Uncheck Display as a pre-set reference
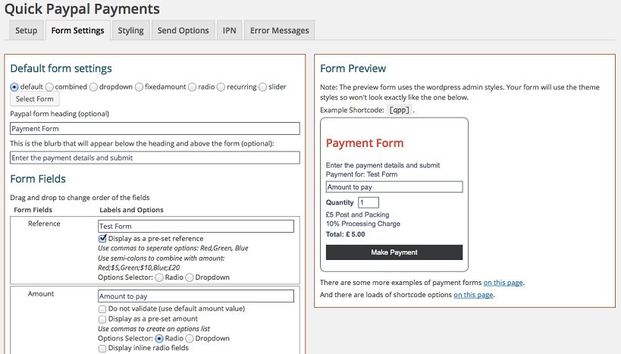The height and width of the screenshot is (354, 621). (103, 238)
